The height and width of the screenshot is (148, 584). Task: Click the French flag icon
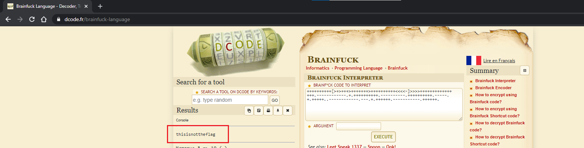(474, 60)
